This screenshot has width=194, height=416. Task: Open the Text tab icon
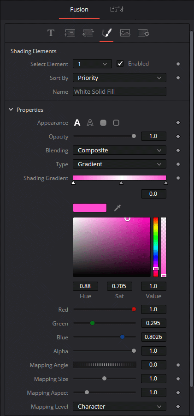pos(51,33)
